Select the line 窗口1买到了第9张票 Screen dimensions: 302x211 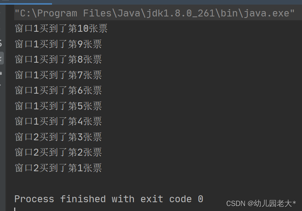(x=58, y=44)
